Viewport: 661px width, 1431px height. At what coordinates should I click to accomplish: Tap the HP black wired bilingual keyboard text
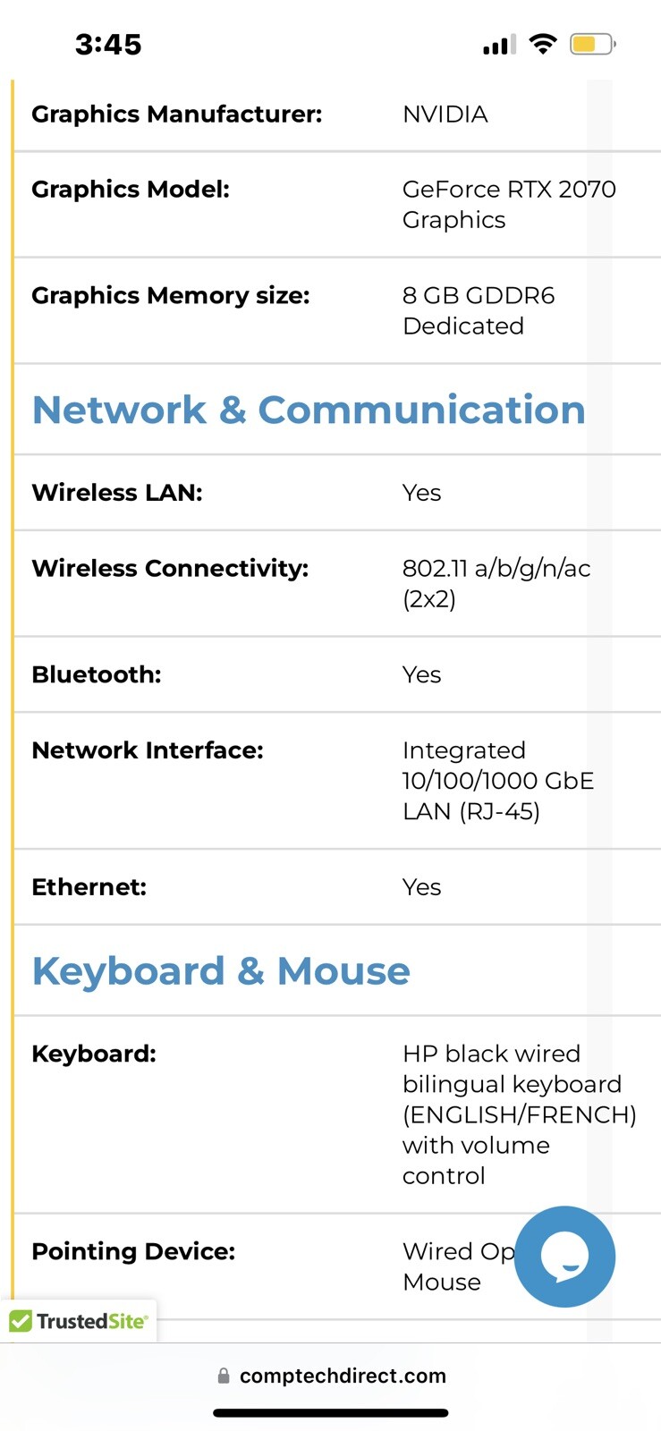coord(520,1114)
